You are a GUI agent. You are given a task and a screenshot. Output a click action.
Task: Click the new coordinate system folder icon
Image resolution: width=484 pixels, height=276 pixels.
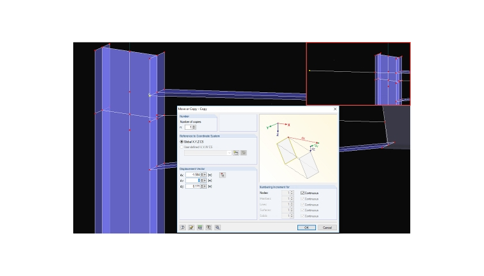(236, 153)
